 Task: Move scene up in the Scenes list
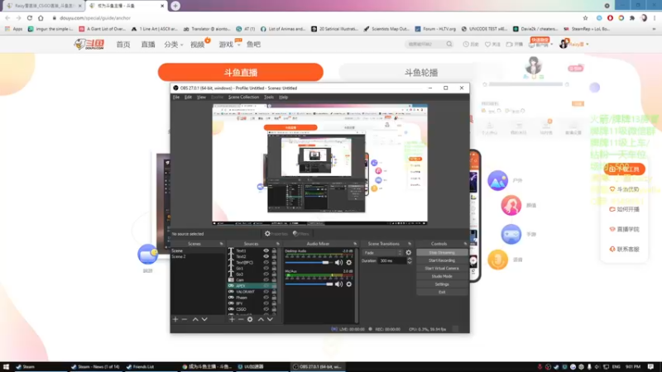195,319
